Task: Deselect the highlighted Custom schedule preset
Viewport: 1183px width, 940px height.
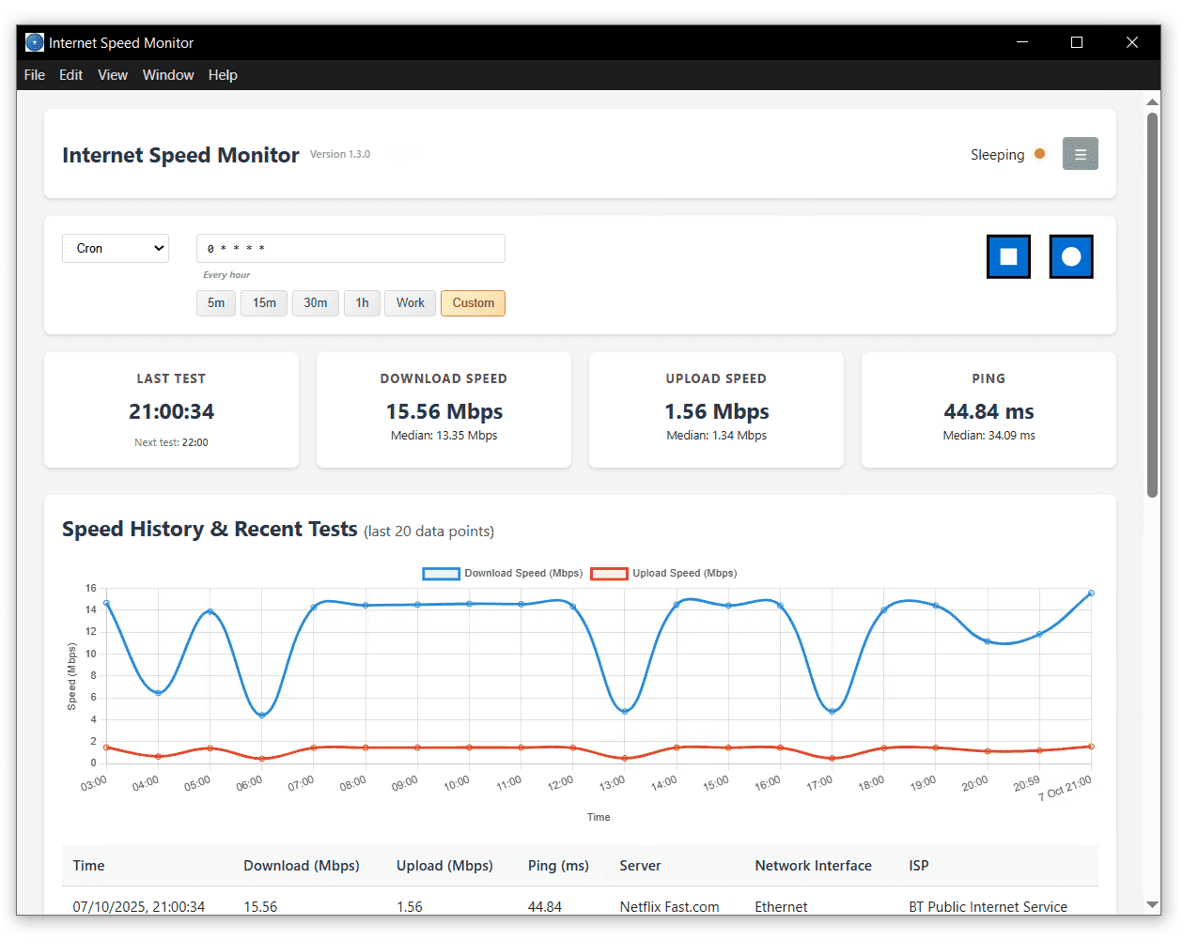Action: (x=473, y=303)
